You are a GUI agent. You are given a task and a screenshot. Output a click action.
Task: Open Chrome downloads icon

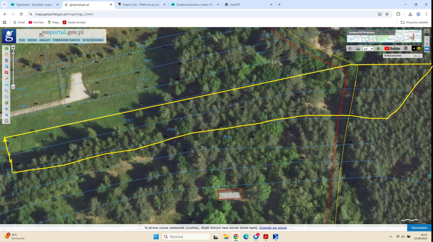(x=410, y=14)
